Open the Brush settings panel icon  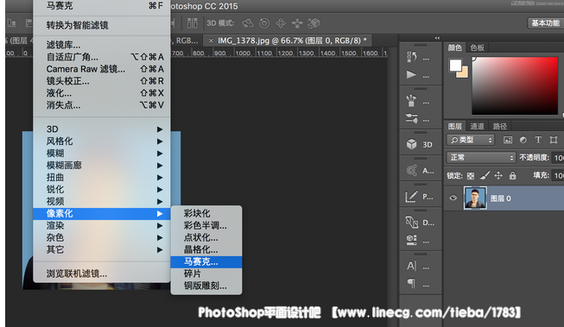[x=411, y=118]
